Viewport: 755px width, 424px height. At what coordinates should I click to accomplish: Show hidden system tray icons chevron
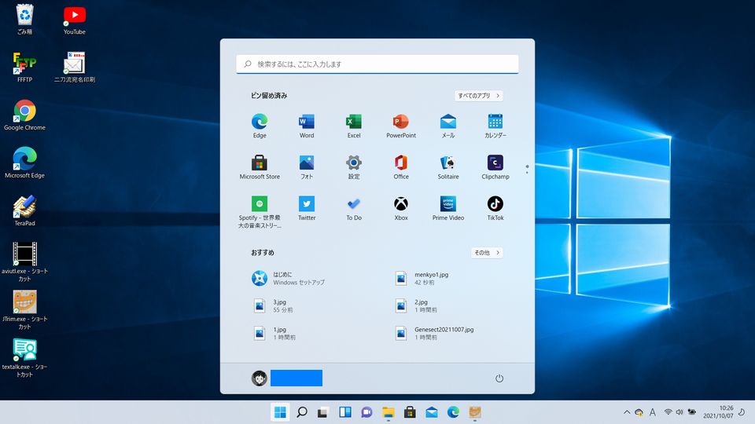[x=627, y=412]
